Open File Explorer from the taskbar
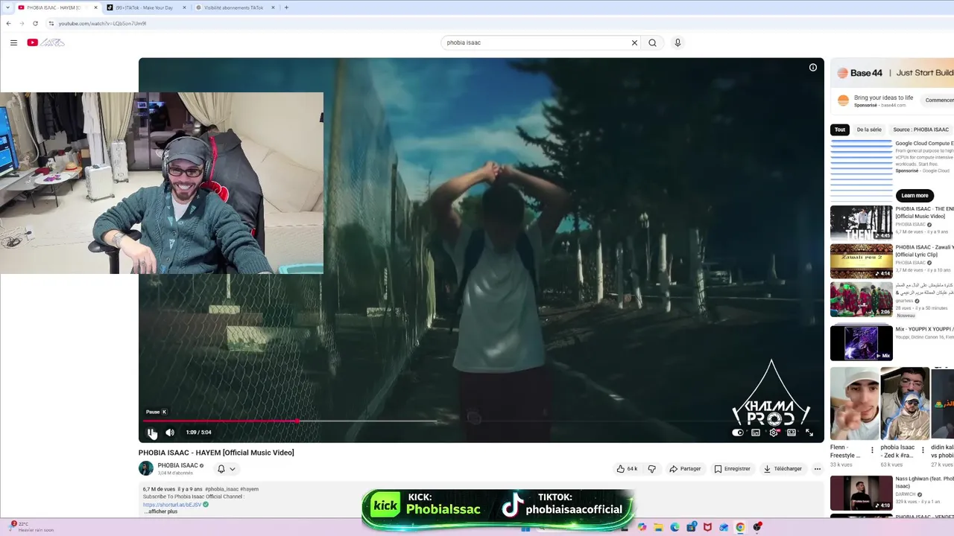This screenshot has width=954, height=536. [658, 527]
